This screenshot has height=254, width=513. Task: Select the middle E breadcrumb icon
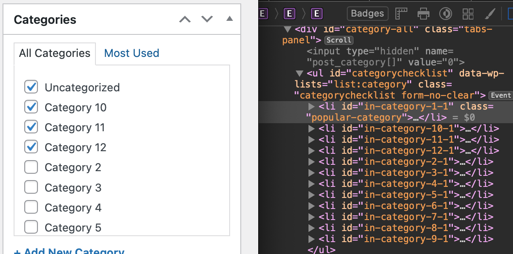(289, 13)
